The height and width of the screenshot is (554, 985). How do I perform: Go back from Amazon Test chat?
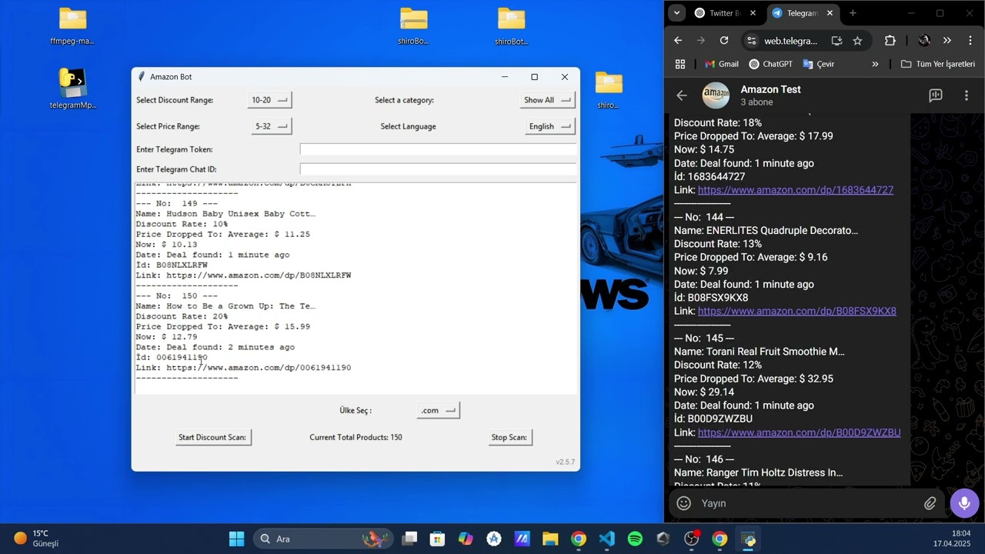681,95
